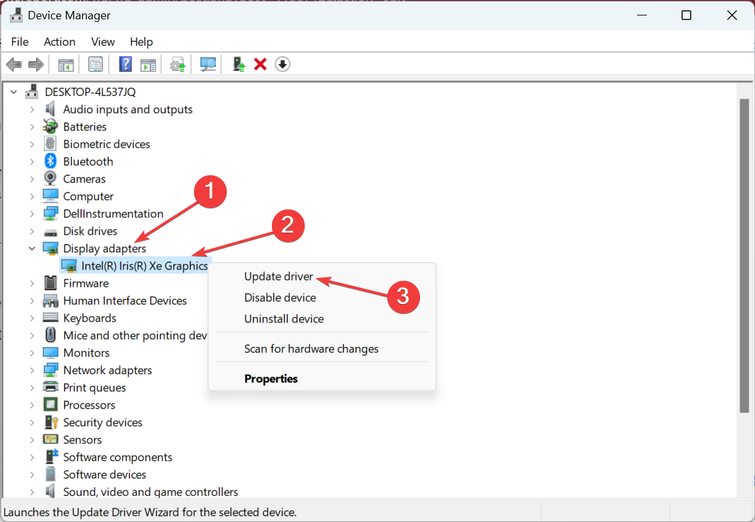Open the Help menu
Image resolution: width=755 pixels, height=522 pixels.
pos(141,42)
